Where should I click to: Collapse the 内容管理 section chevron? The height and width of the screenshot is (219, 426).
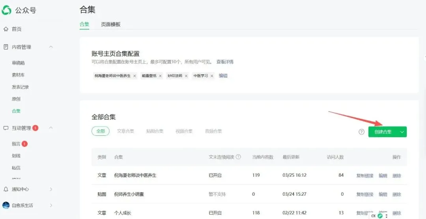point(51,47)
